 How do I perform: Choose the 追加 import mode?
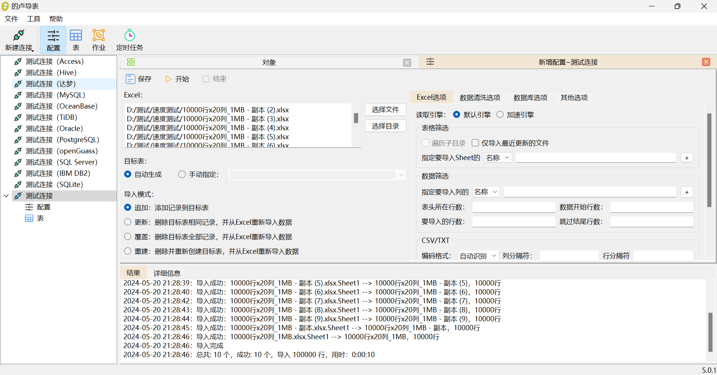pos(128,207)
